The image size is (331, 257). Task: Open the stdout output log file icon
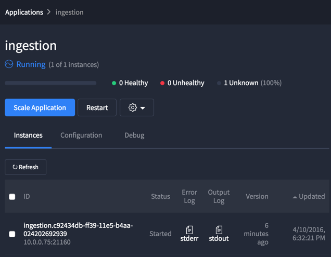(219, 229)
